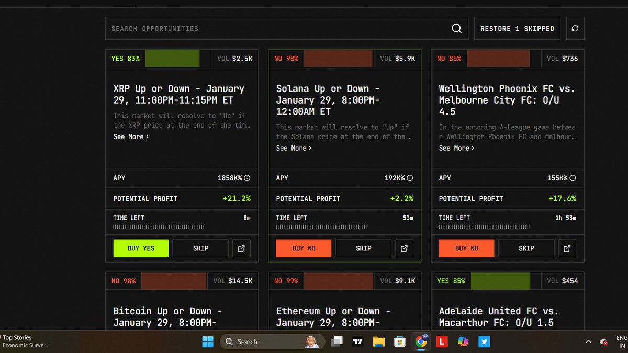Click NO 85% bar on Wellington Phoenix card
Image resolution: width=628 pixels, height=353 pixels.
(x=498, y=59)
